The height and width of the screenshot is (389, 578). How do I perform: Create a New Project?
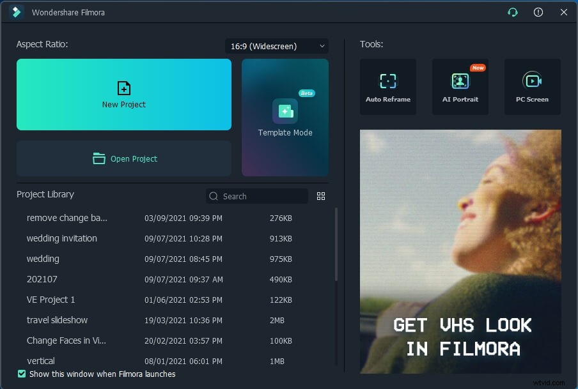[124, 95]
